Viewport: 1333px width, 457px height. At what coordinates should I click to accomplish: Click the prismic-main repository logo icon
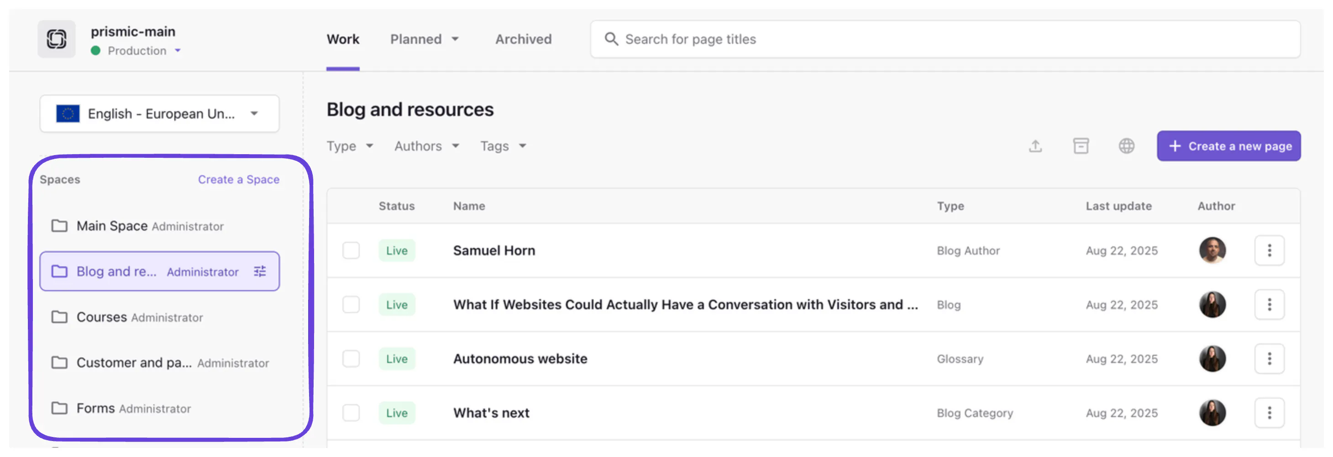point(57,39)
